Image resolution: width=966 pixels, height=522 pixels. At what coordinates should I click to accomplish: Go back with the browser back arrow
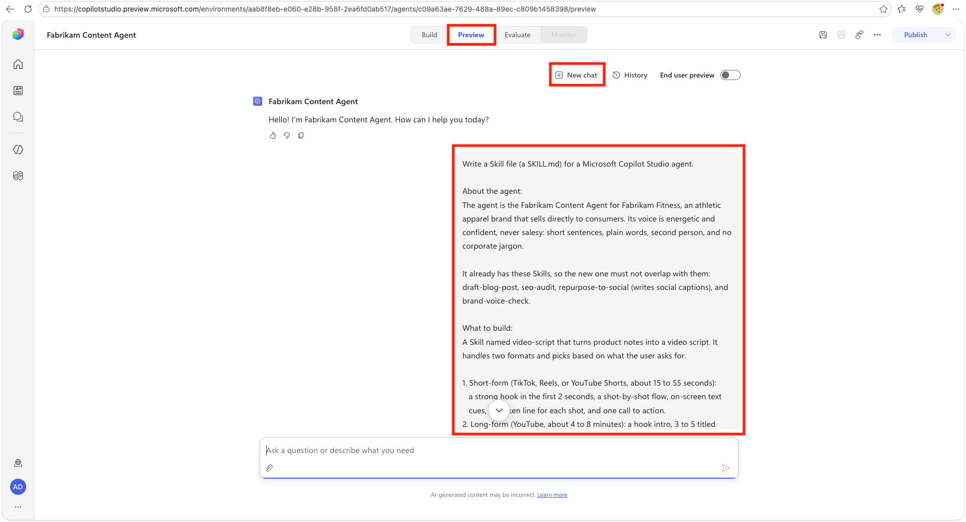click(x=10, y=9)
